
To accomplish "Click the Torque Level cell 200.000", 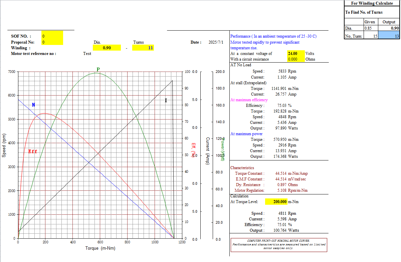I will point(276,202).
